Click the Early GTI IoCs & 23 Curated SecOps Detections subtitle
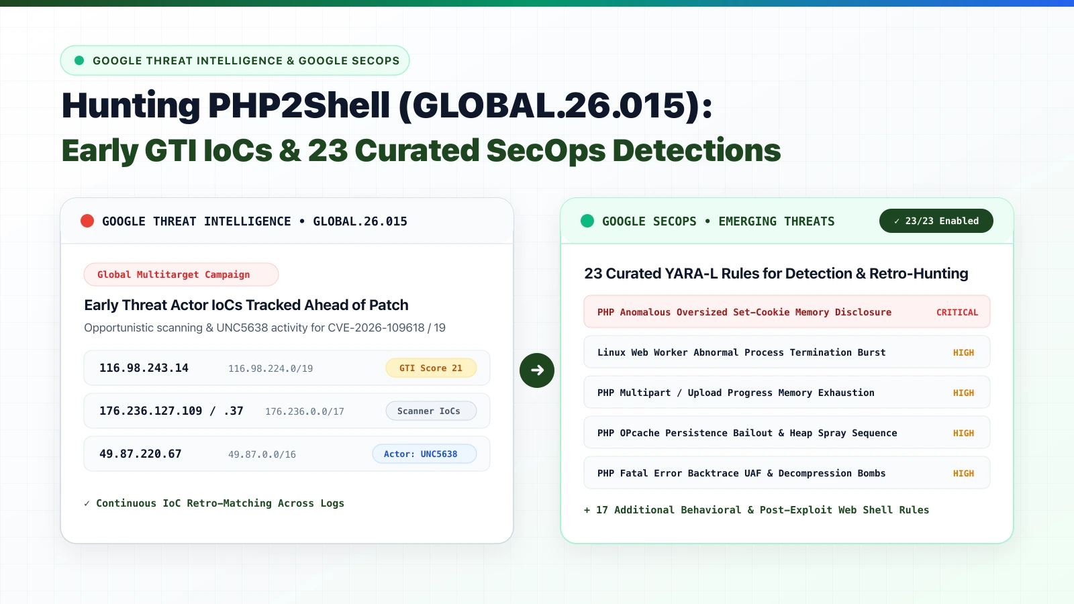 [421, 151]
